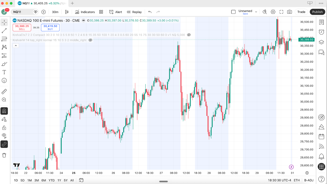Enter fullscreen mode
Screen dimensions: 327x184
click(x=281, y=12)
